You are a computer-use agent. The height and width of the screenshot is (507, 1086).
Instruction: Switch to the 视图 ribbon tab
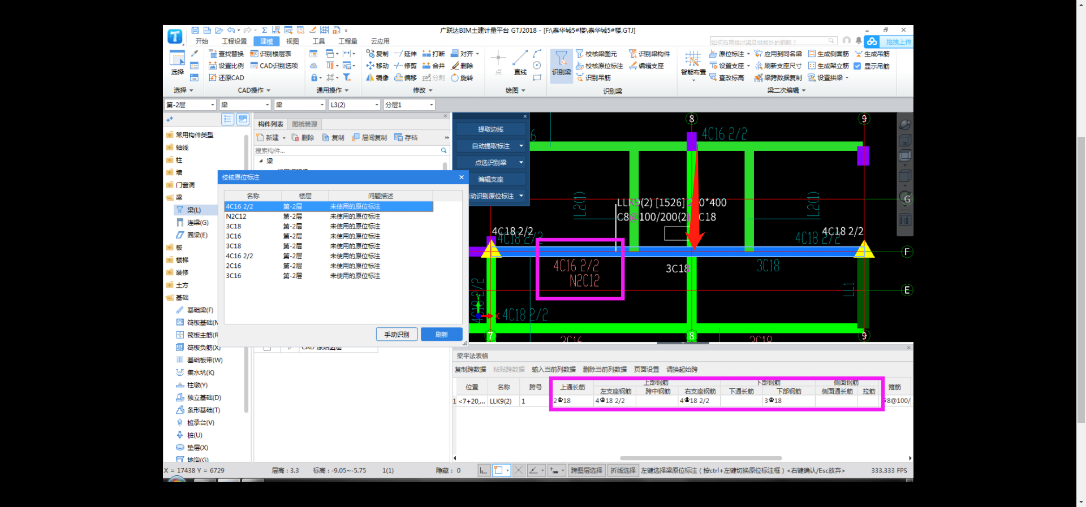point(292,41)
